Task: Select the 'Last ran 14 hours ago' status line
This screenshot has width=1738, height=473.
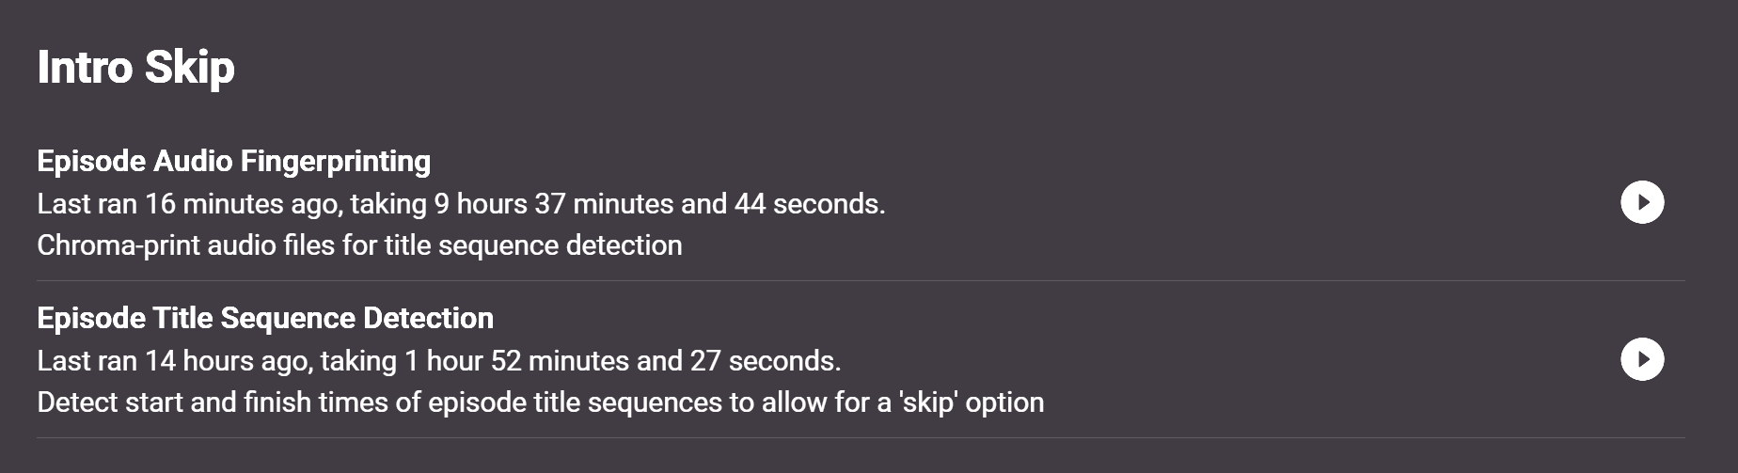Action: point(438,360)
